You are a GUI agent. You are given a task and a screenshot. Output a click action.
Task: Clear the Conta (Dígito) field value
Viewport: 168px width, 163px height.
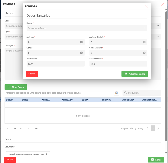(144, 53)
